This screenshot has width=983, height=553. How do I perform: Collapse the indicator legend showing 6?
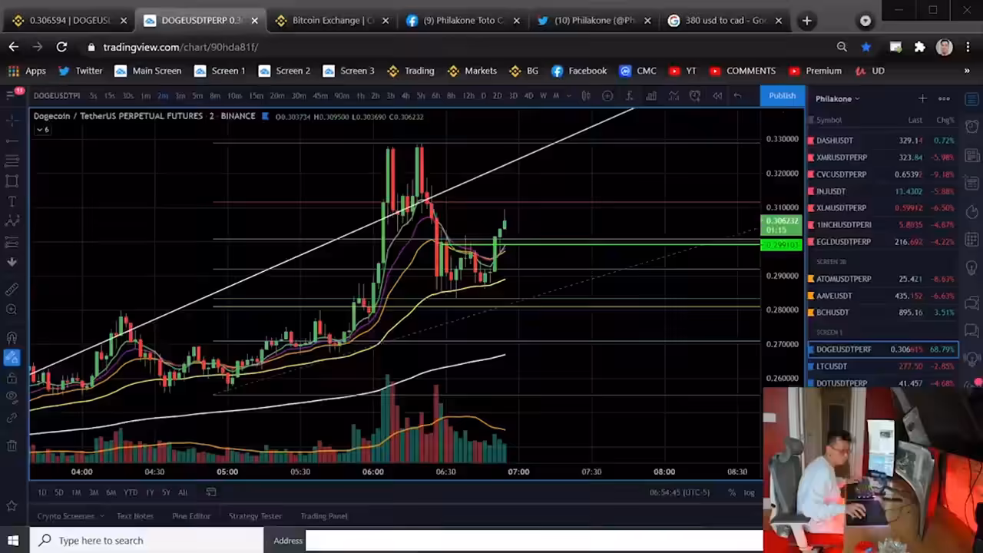click(41, 130)
